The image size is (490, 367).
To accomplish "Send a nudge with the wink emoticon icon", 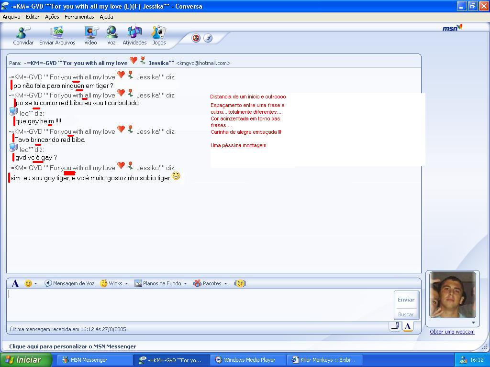I will pyautogui.click(x=240, y=283).
